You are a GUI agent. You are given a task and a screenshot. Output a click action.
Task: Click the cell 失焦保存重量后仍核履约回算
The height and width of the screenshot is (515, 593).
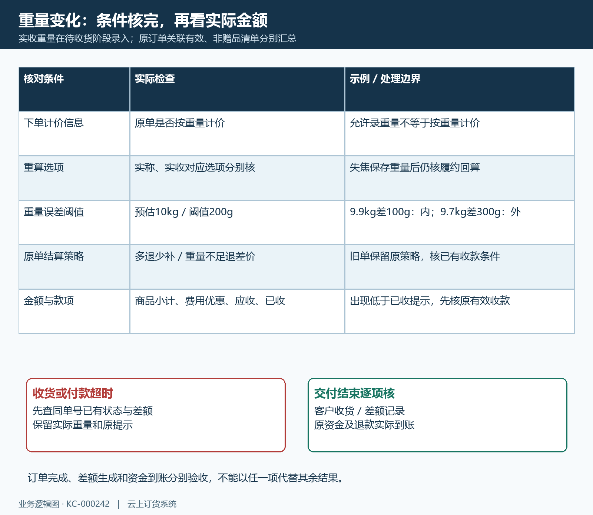tap(460, 178)
